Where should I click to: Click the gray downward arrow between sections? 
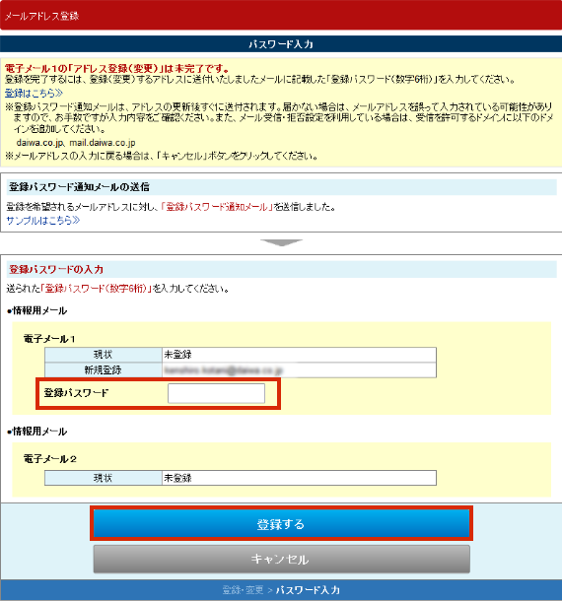[x=281, y=243]
